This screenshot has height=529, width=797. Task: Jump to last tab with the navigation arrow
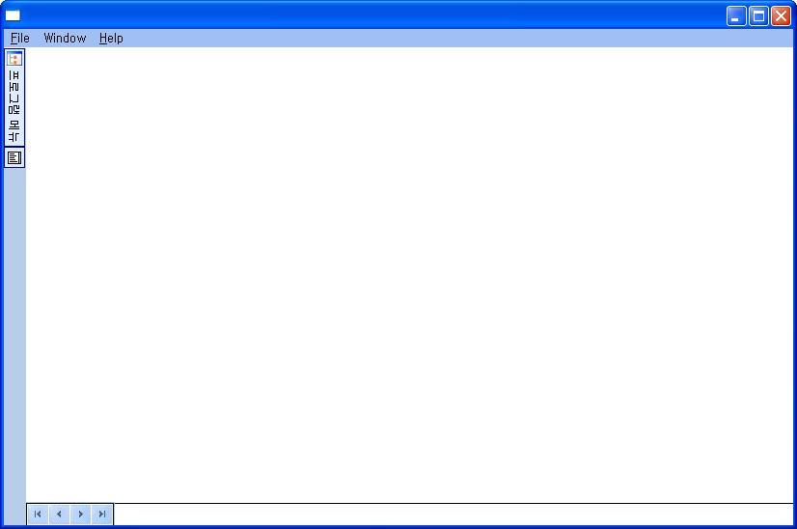point(101,515)
